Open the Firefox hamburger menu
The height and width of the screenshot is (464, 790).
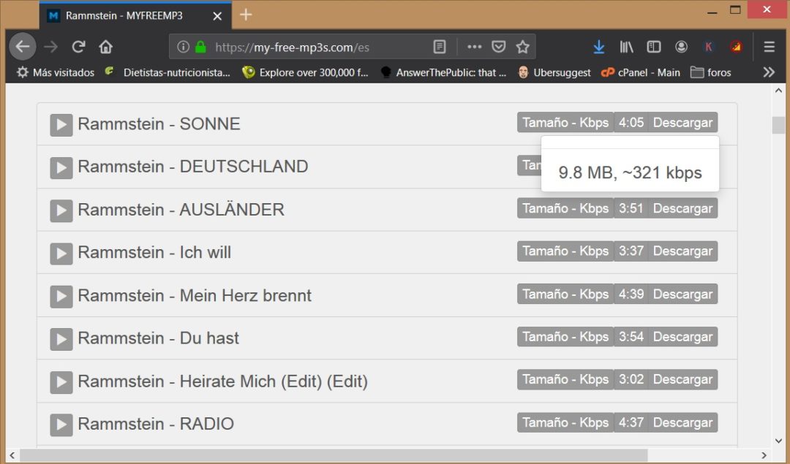(769, 46)
